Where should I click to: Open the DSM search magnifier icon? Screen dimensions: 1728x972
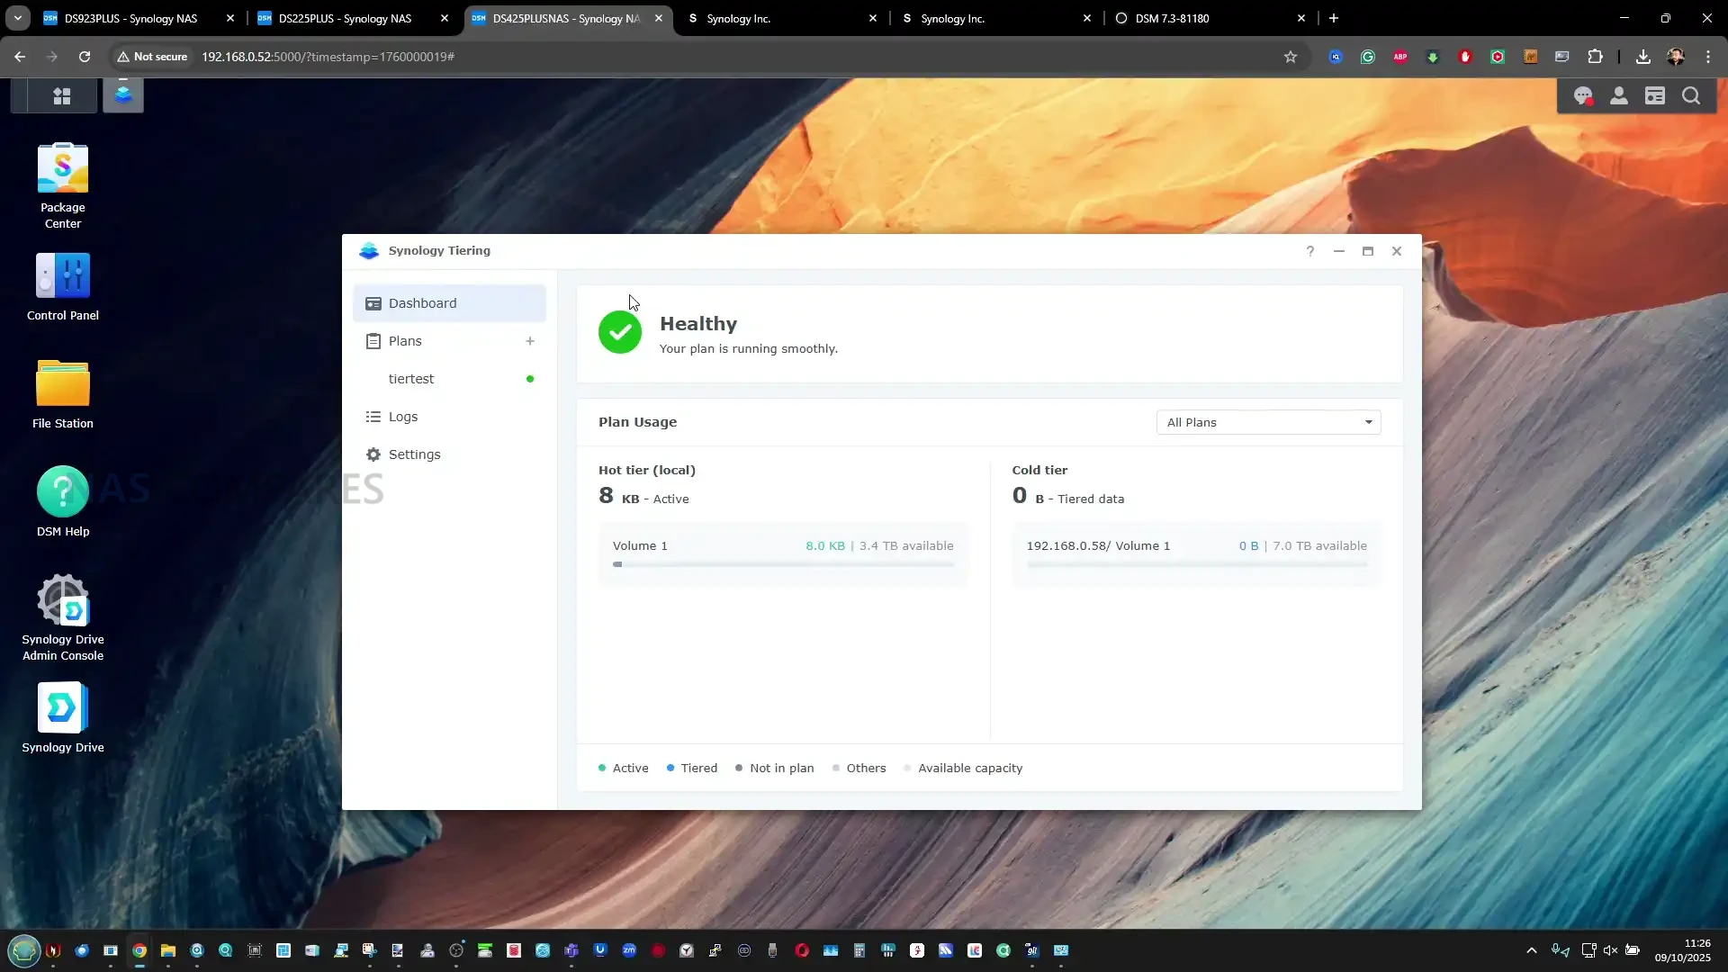1691,96
